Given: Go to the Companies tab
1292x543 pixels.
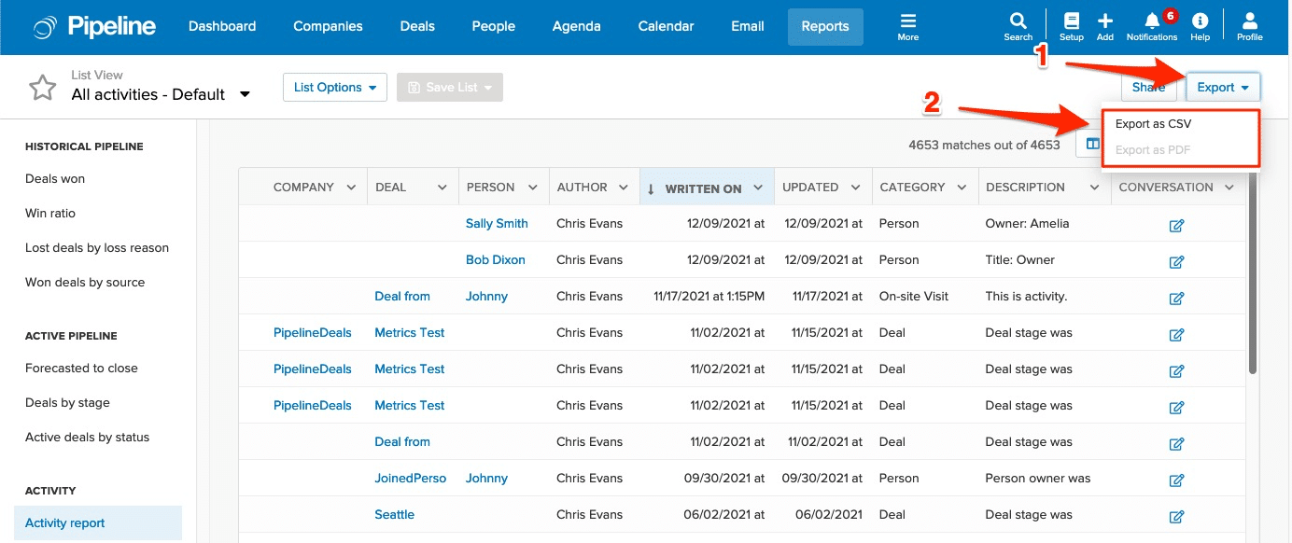Looking at the screenshot, I should [328, 27].
